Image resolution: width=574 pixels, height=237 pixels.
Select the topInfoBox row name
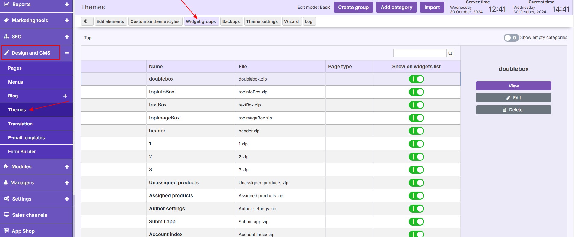(x=162, y=92)
